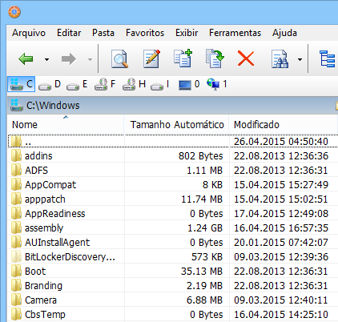Sort by Tamanho Automático column header
Image resolution: width=338 pixels, height=322 pixels.
[x=176, y=125]
